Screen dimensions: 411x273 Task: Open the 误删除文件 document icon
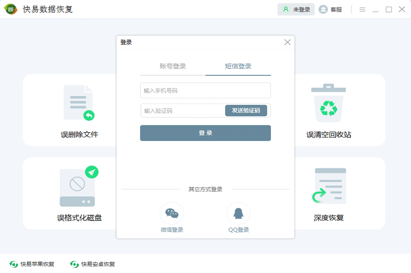[x=79, y=102]
